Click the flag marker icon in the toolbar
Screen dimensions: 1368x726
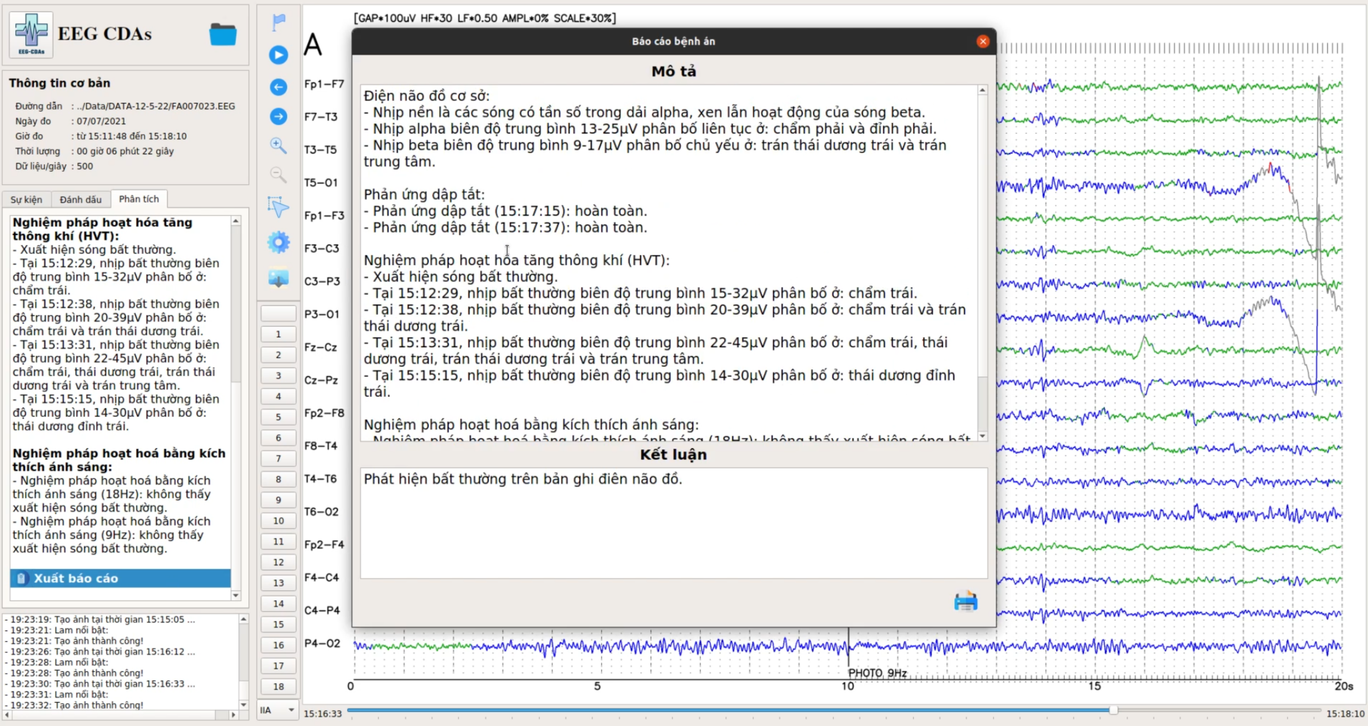(278, 22)
